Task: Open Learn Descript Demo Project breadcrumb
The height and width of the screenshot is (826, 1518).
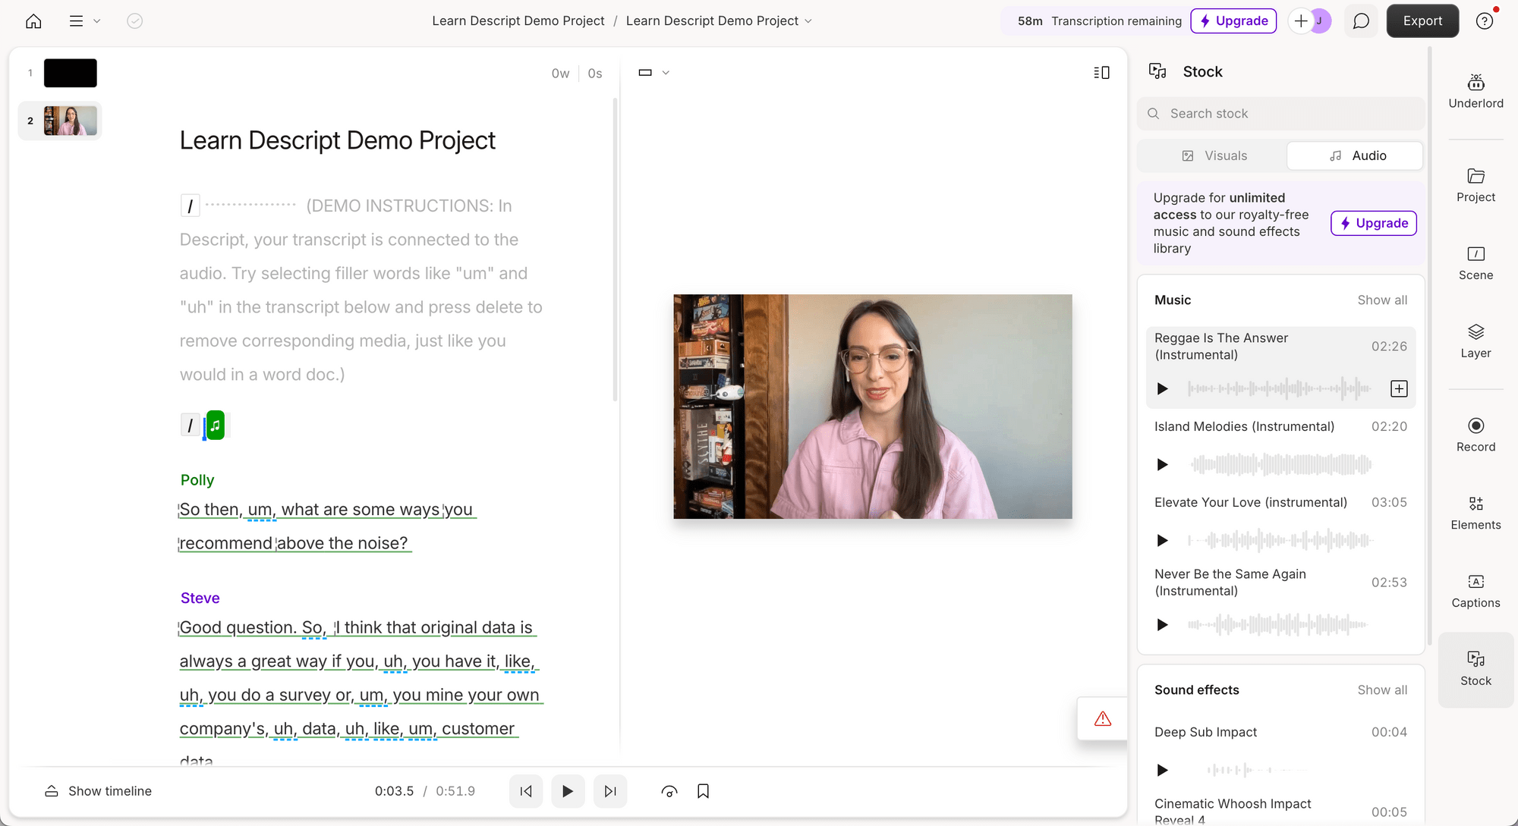Action: 518,21
